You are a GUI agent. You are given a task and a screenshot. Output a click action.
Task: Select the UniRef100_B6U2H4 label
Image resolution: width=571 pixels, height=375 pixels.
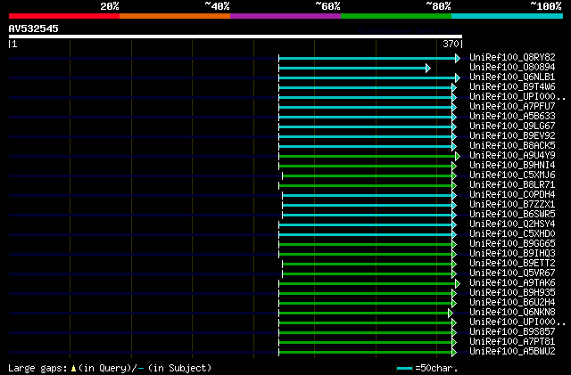pyautogui.click(x=512, y=303)
